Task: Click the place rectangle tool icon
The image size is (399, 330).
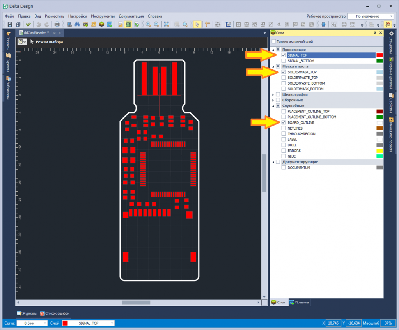Action: tap(238, 25)
